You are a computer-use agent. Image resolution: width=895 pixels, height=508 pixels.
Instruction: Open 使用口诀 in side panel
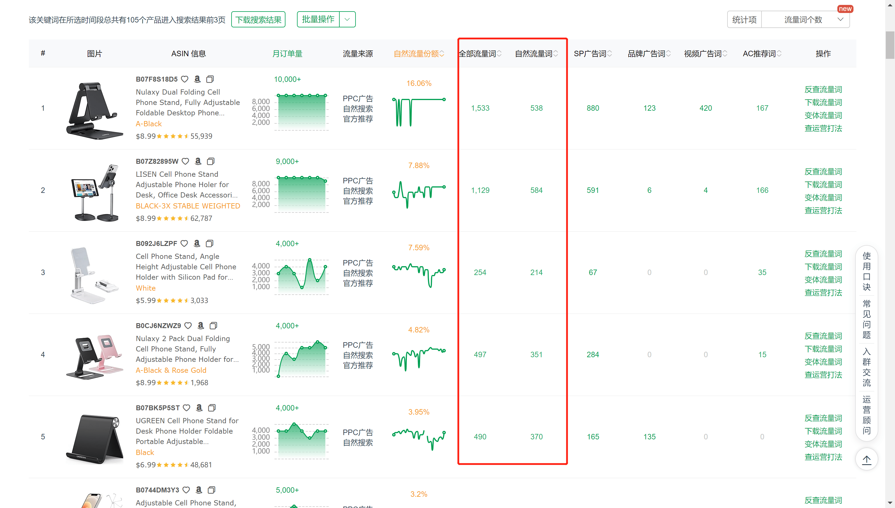[x=866, y=272]
